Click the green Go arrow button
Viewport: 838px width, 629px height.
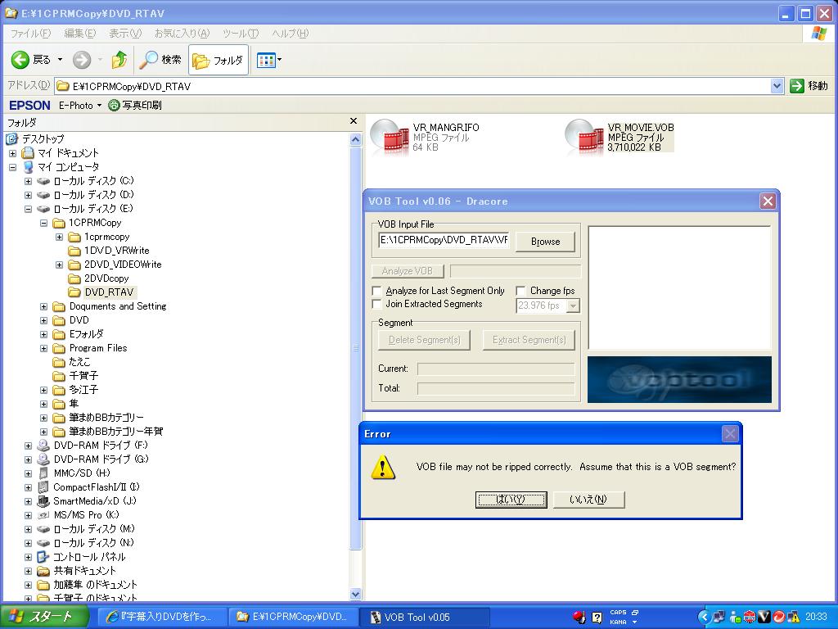coord(797,85)
